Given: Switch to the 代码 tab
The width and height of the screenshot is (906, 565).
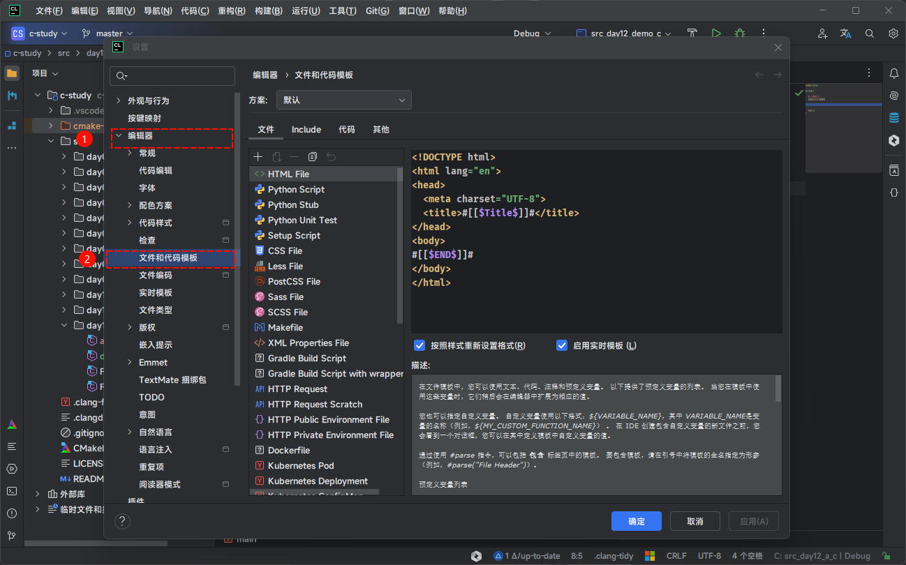Looking at the screenshot, I should tap(346, 130).
